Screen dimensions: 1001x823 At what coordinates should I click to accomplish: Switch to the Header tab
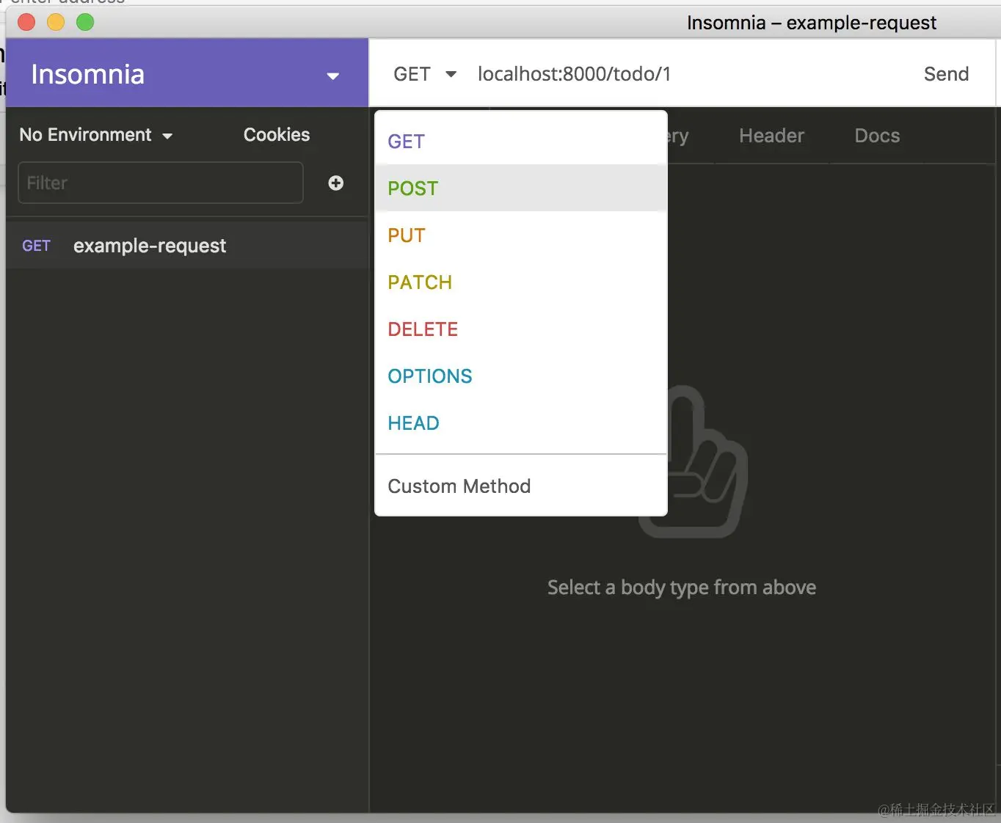pyautogui.click(x=771, y=136)
